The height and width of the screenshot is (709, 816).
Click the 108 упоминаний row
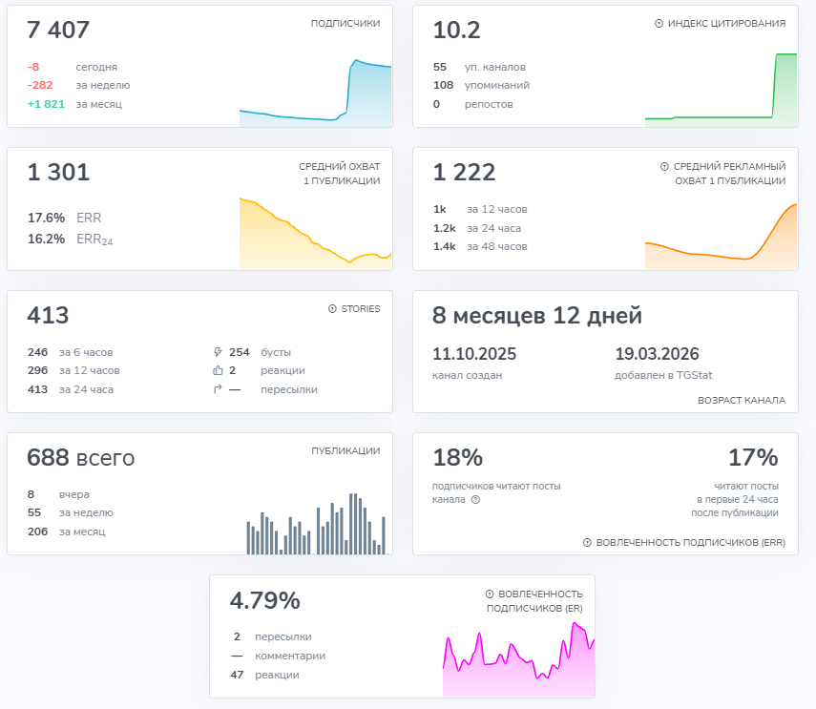click(481, 85)
